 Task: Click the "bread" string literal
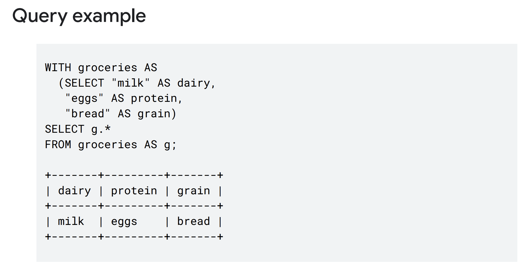coord(88,114)
